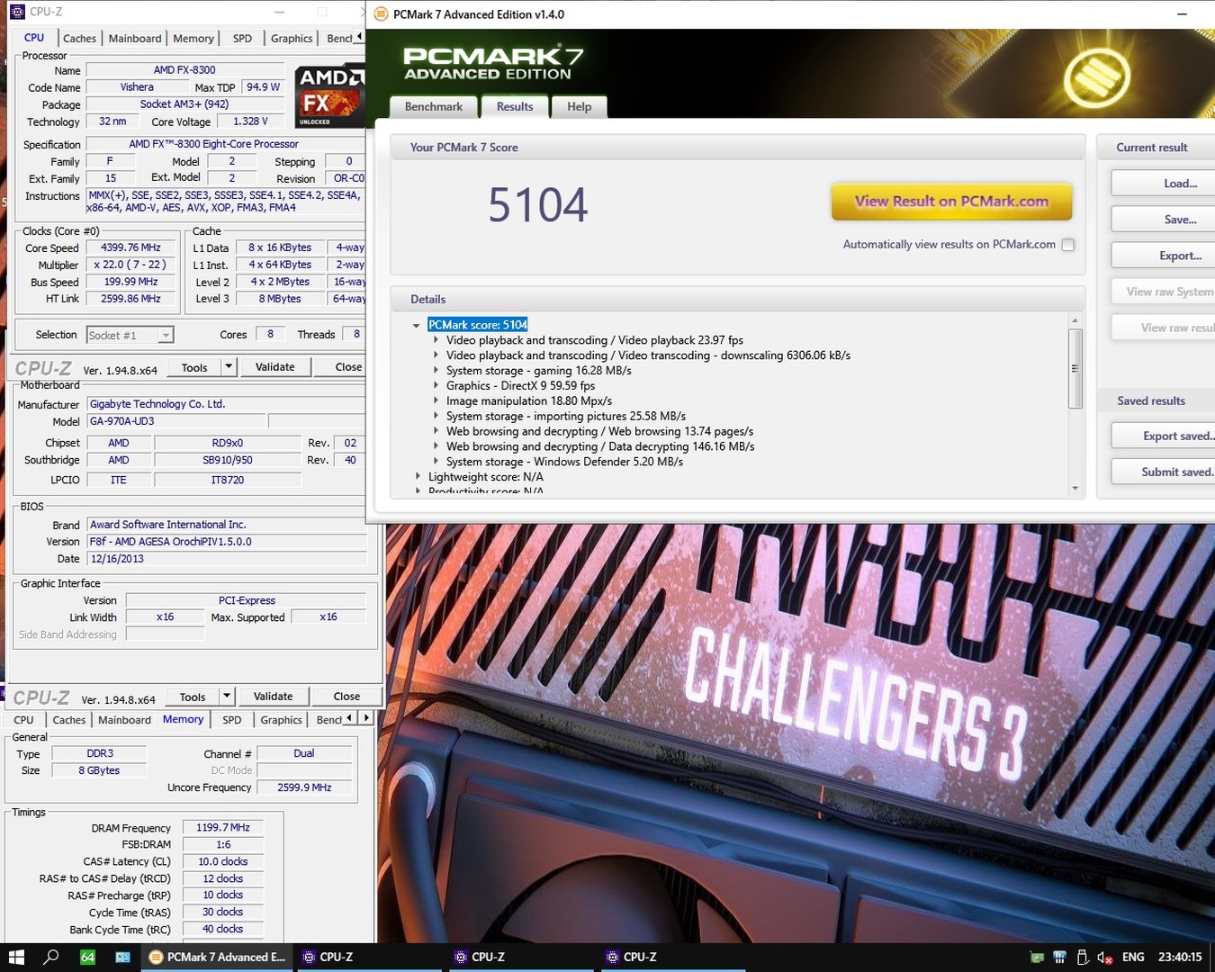
Task: Click Tools button below Socket #1 selection
Action: coord(194,366)
